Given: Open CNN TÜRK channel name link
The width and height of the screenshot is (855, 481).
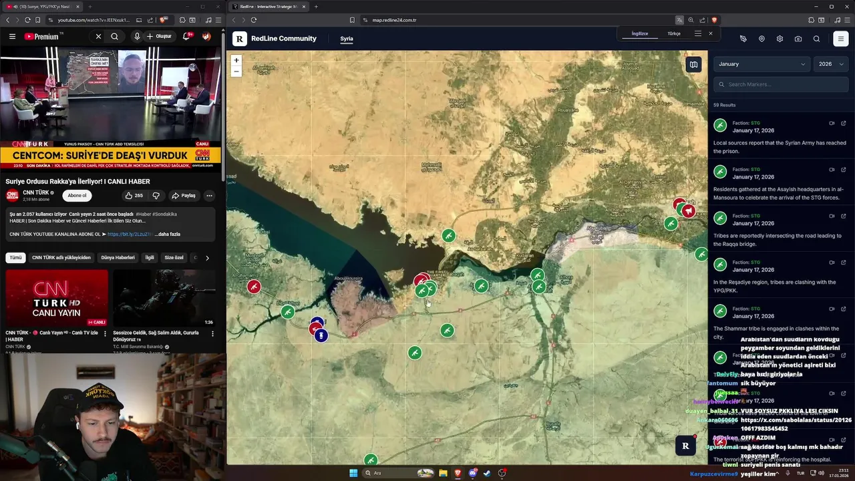Looking at the screenshot, I should pyautogui.click(x=36, y=192).
